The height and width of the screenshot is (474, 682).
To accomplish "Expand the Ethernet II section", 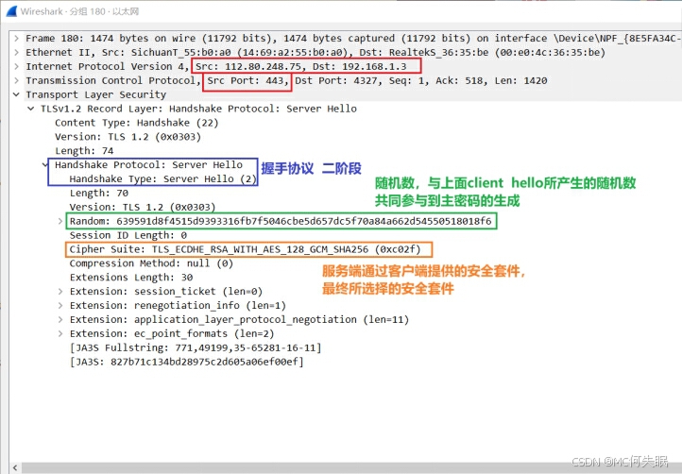I will [x=17, y=53].
